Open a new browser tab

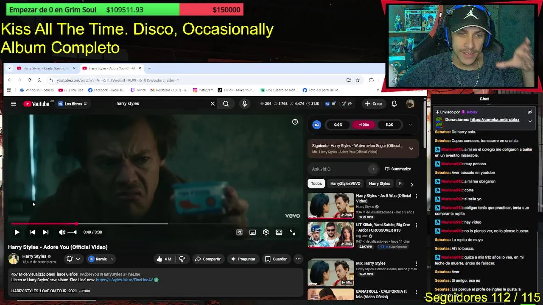point(149,68)
